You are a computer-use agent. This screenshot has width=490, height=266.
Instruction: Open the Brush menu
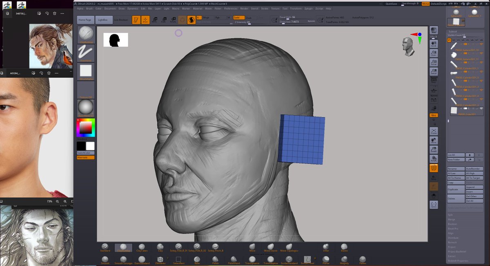[89, 9]
